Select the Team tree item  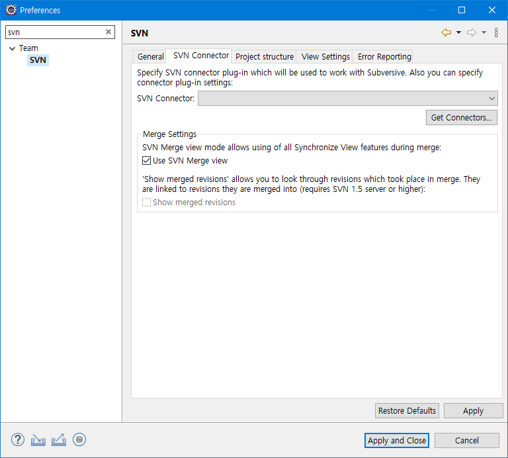click(x=28, y=48)
